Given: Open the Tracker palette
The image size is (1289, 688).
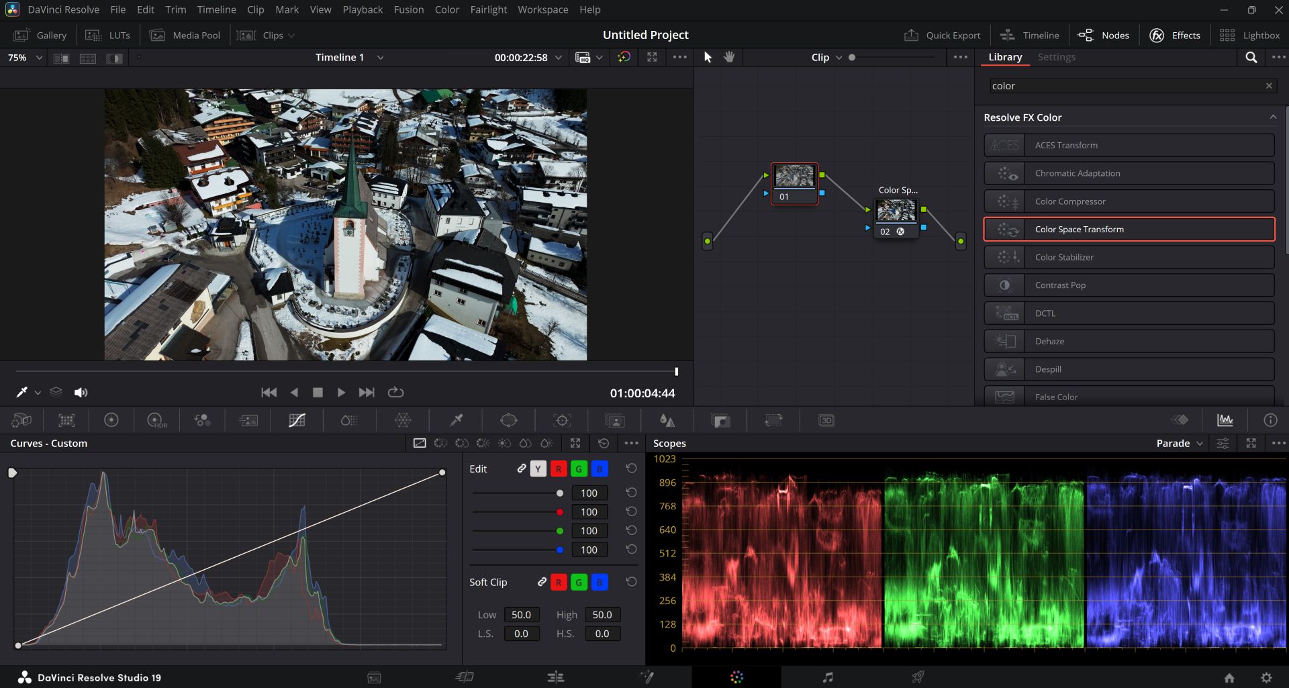Looking at the screenshot, I should pos(562,420).
